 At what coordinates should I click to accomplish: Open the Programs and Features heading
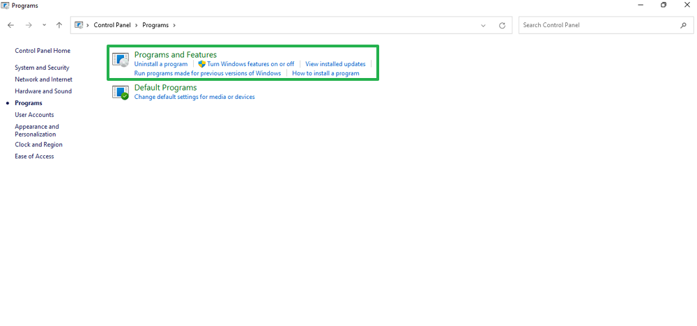[x=176, y=54]
